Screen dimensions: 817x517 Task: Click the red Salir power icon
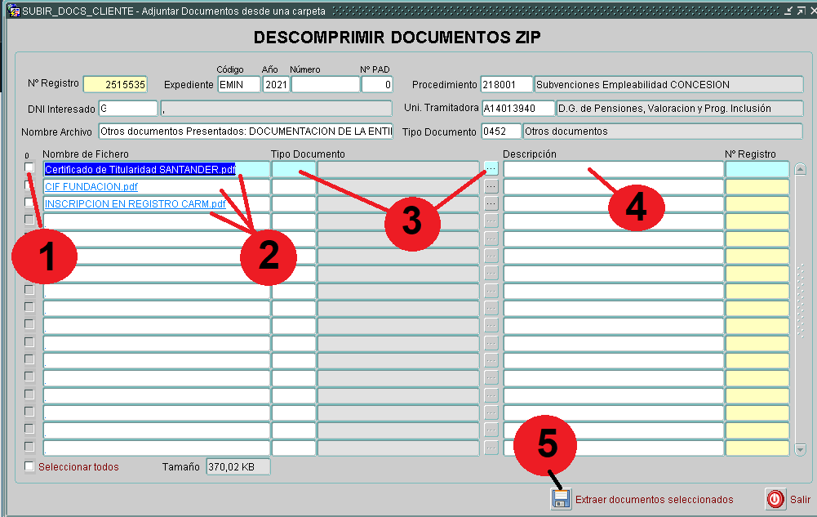click(x=775, y=499)
